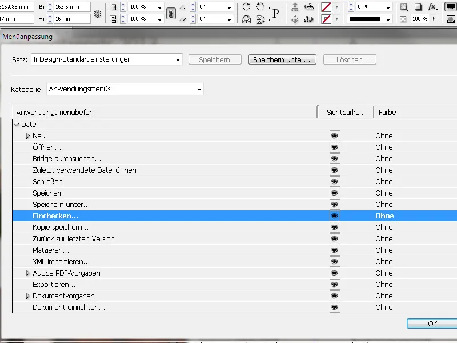The height and width of the screenshot is (343, 457).
Task: Expand the Adobe PDF-Vorgaben triangle
Action: click(28, 273)
